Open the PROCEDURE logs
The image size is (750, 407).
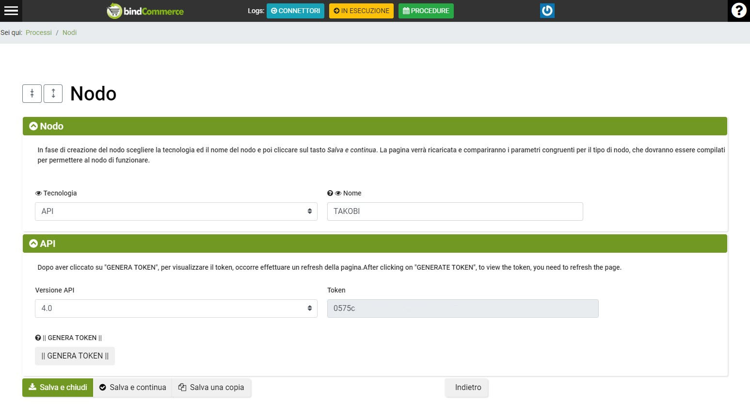pos(426,11)
